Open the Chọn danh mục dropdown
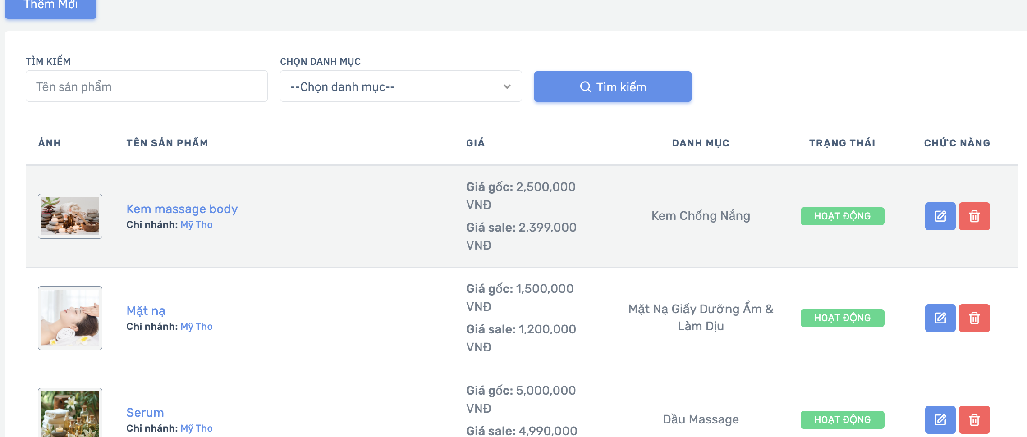The height and width of the screenshot is (437, 1027). pos(401,86)
